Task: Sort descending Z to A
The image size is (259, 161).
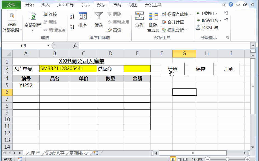Action: (72, 27)
